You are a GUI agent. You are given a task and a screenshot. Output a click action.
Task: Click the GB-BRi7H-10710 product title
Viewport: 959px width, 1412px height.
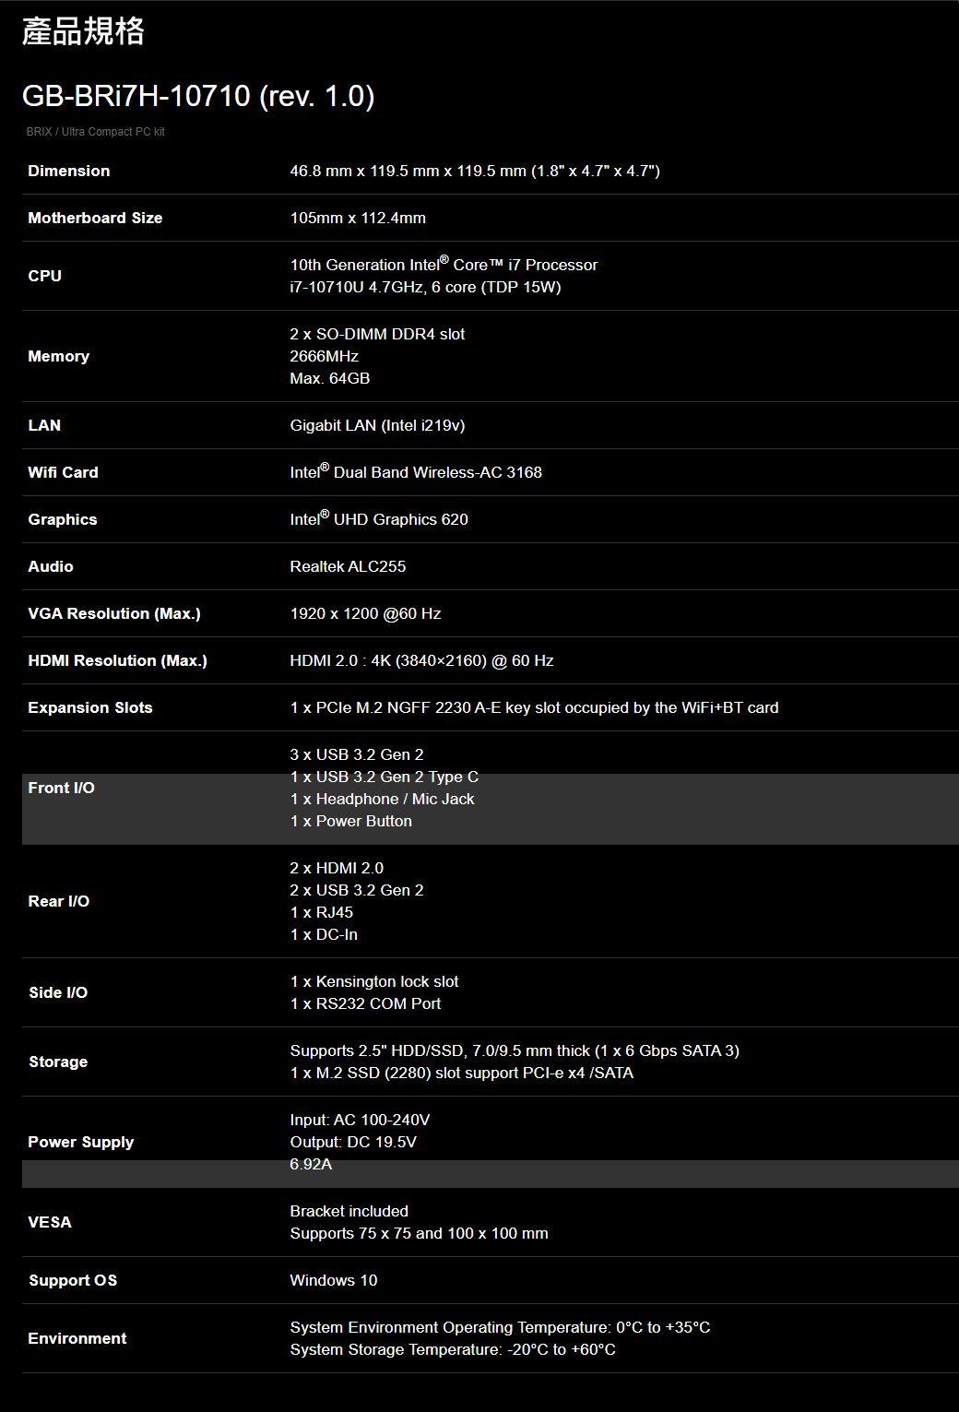click(198, 96)
